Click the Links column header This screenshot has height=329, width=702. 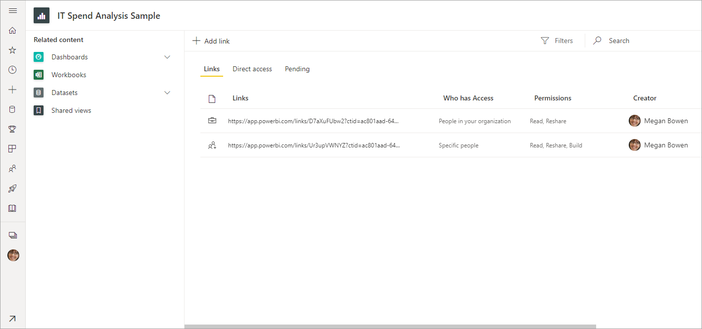[240, 98]
